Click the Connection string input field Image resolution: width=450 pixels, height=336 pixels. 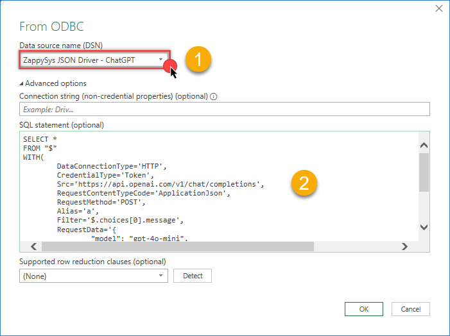point(225,109)
